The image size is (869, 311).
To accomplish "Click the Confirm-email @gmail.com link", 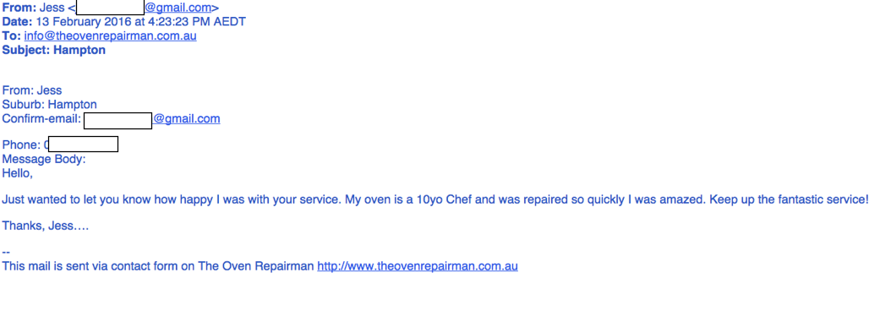I will [x=187, y=118].
